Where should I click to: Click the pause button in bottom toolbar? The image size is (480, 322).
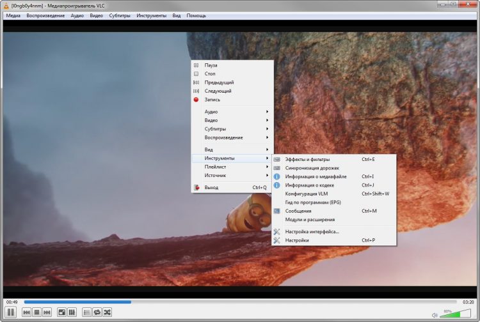point(10,312)
